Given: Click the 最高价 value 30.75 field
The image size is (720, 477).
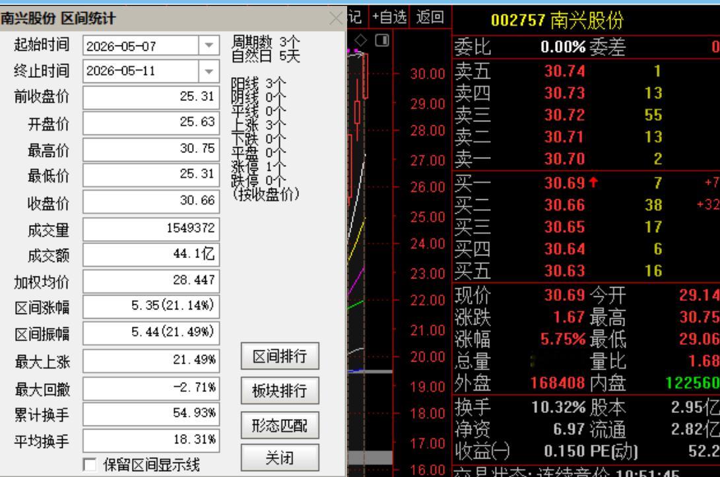Looking at the screenshot, I should coord(151,148).
